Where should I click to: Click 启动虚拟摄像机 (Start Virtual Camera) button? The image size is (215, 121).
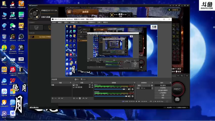163,90
